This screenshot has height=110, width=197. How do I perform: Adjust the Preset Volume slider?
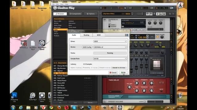tap(155, 102)
